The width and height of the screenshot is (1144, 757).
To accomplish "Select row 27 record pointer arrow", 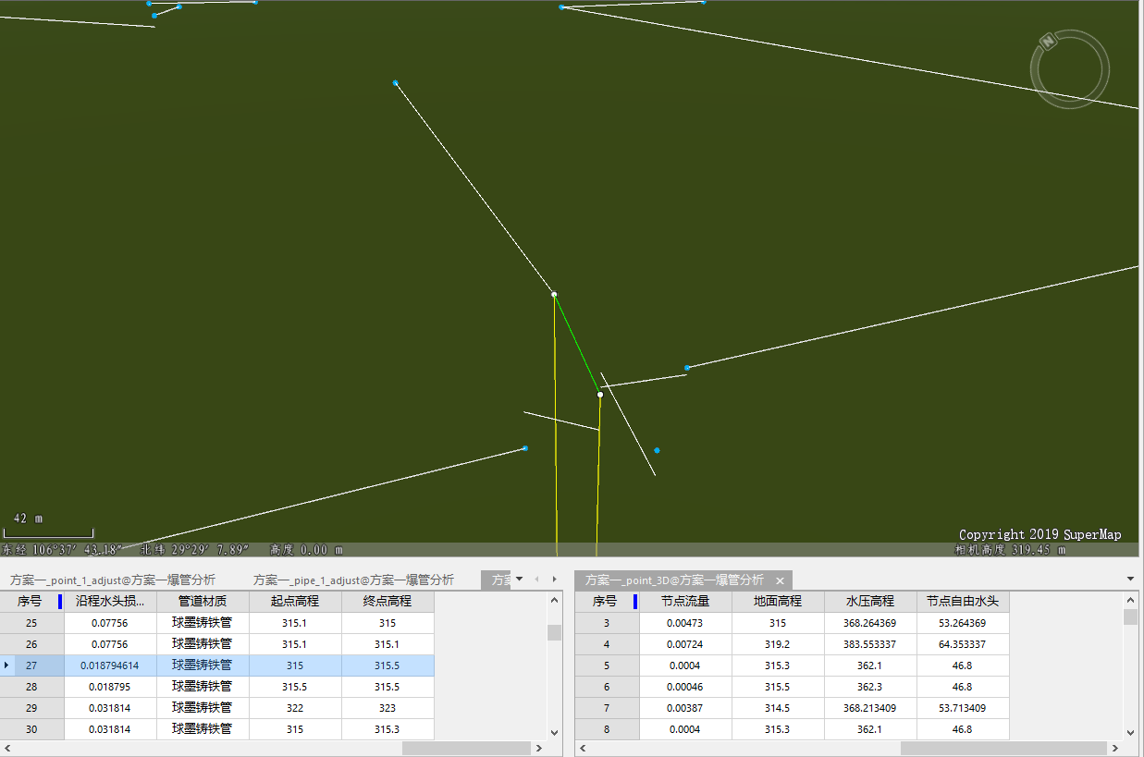I will [6, 665].
